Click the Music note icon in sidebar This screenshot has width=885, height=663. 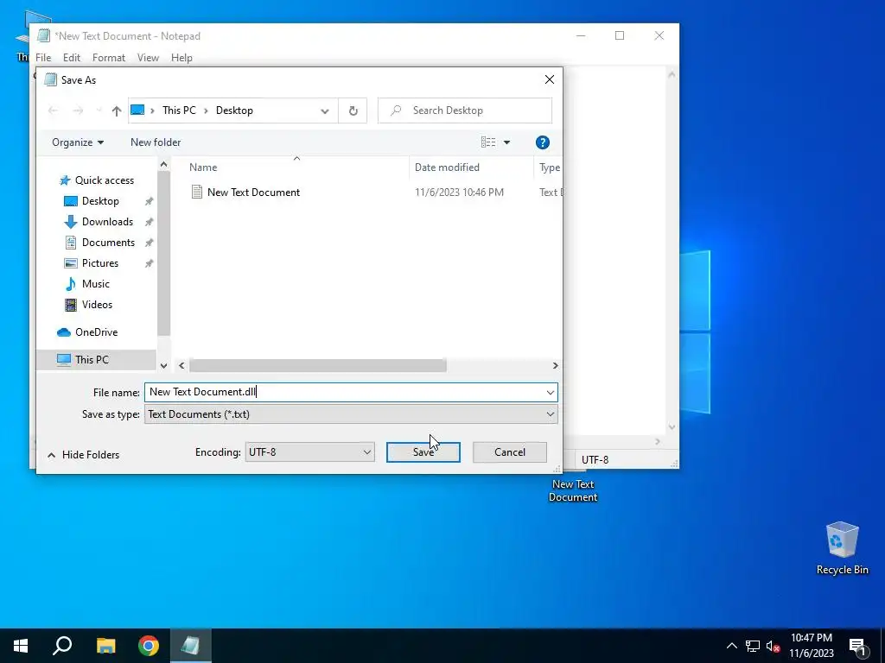tap(71, 284)
